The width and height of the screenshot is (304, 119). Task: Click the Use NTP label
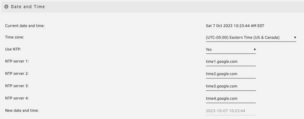coord(13,49)
